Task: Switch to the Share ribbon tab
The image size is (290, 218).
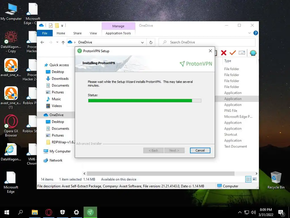Action: point(77,33)
